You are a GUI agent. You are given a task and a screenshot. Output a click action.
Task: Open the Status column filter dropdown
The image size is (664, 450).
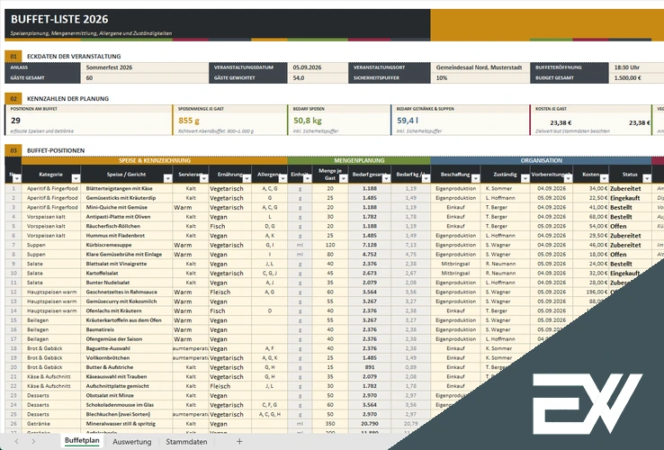point(647,178)
